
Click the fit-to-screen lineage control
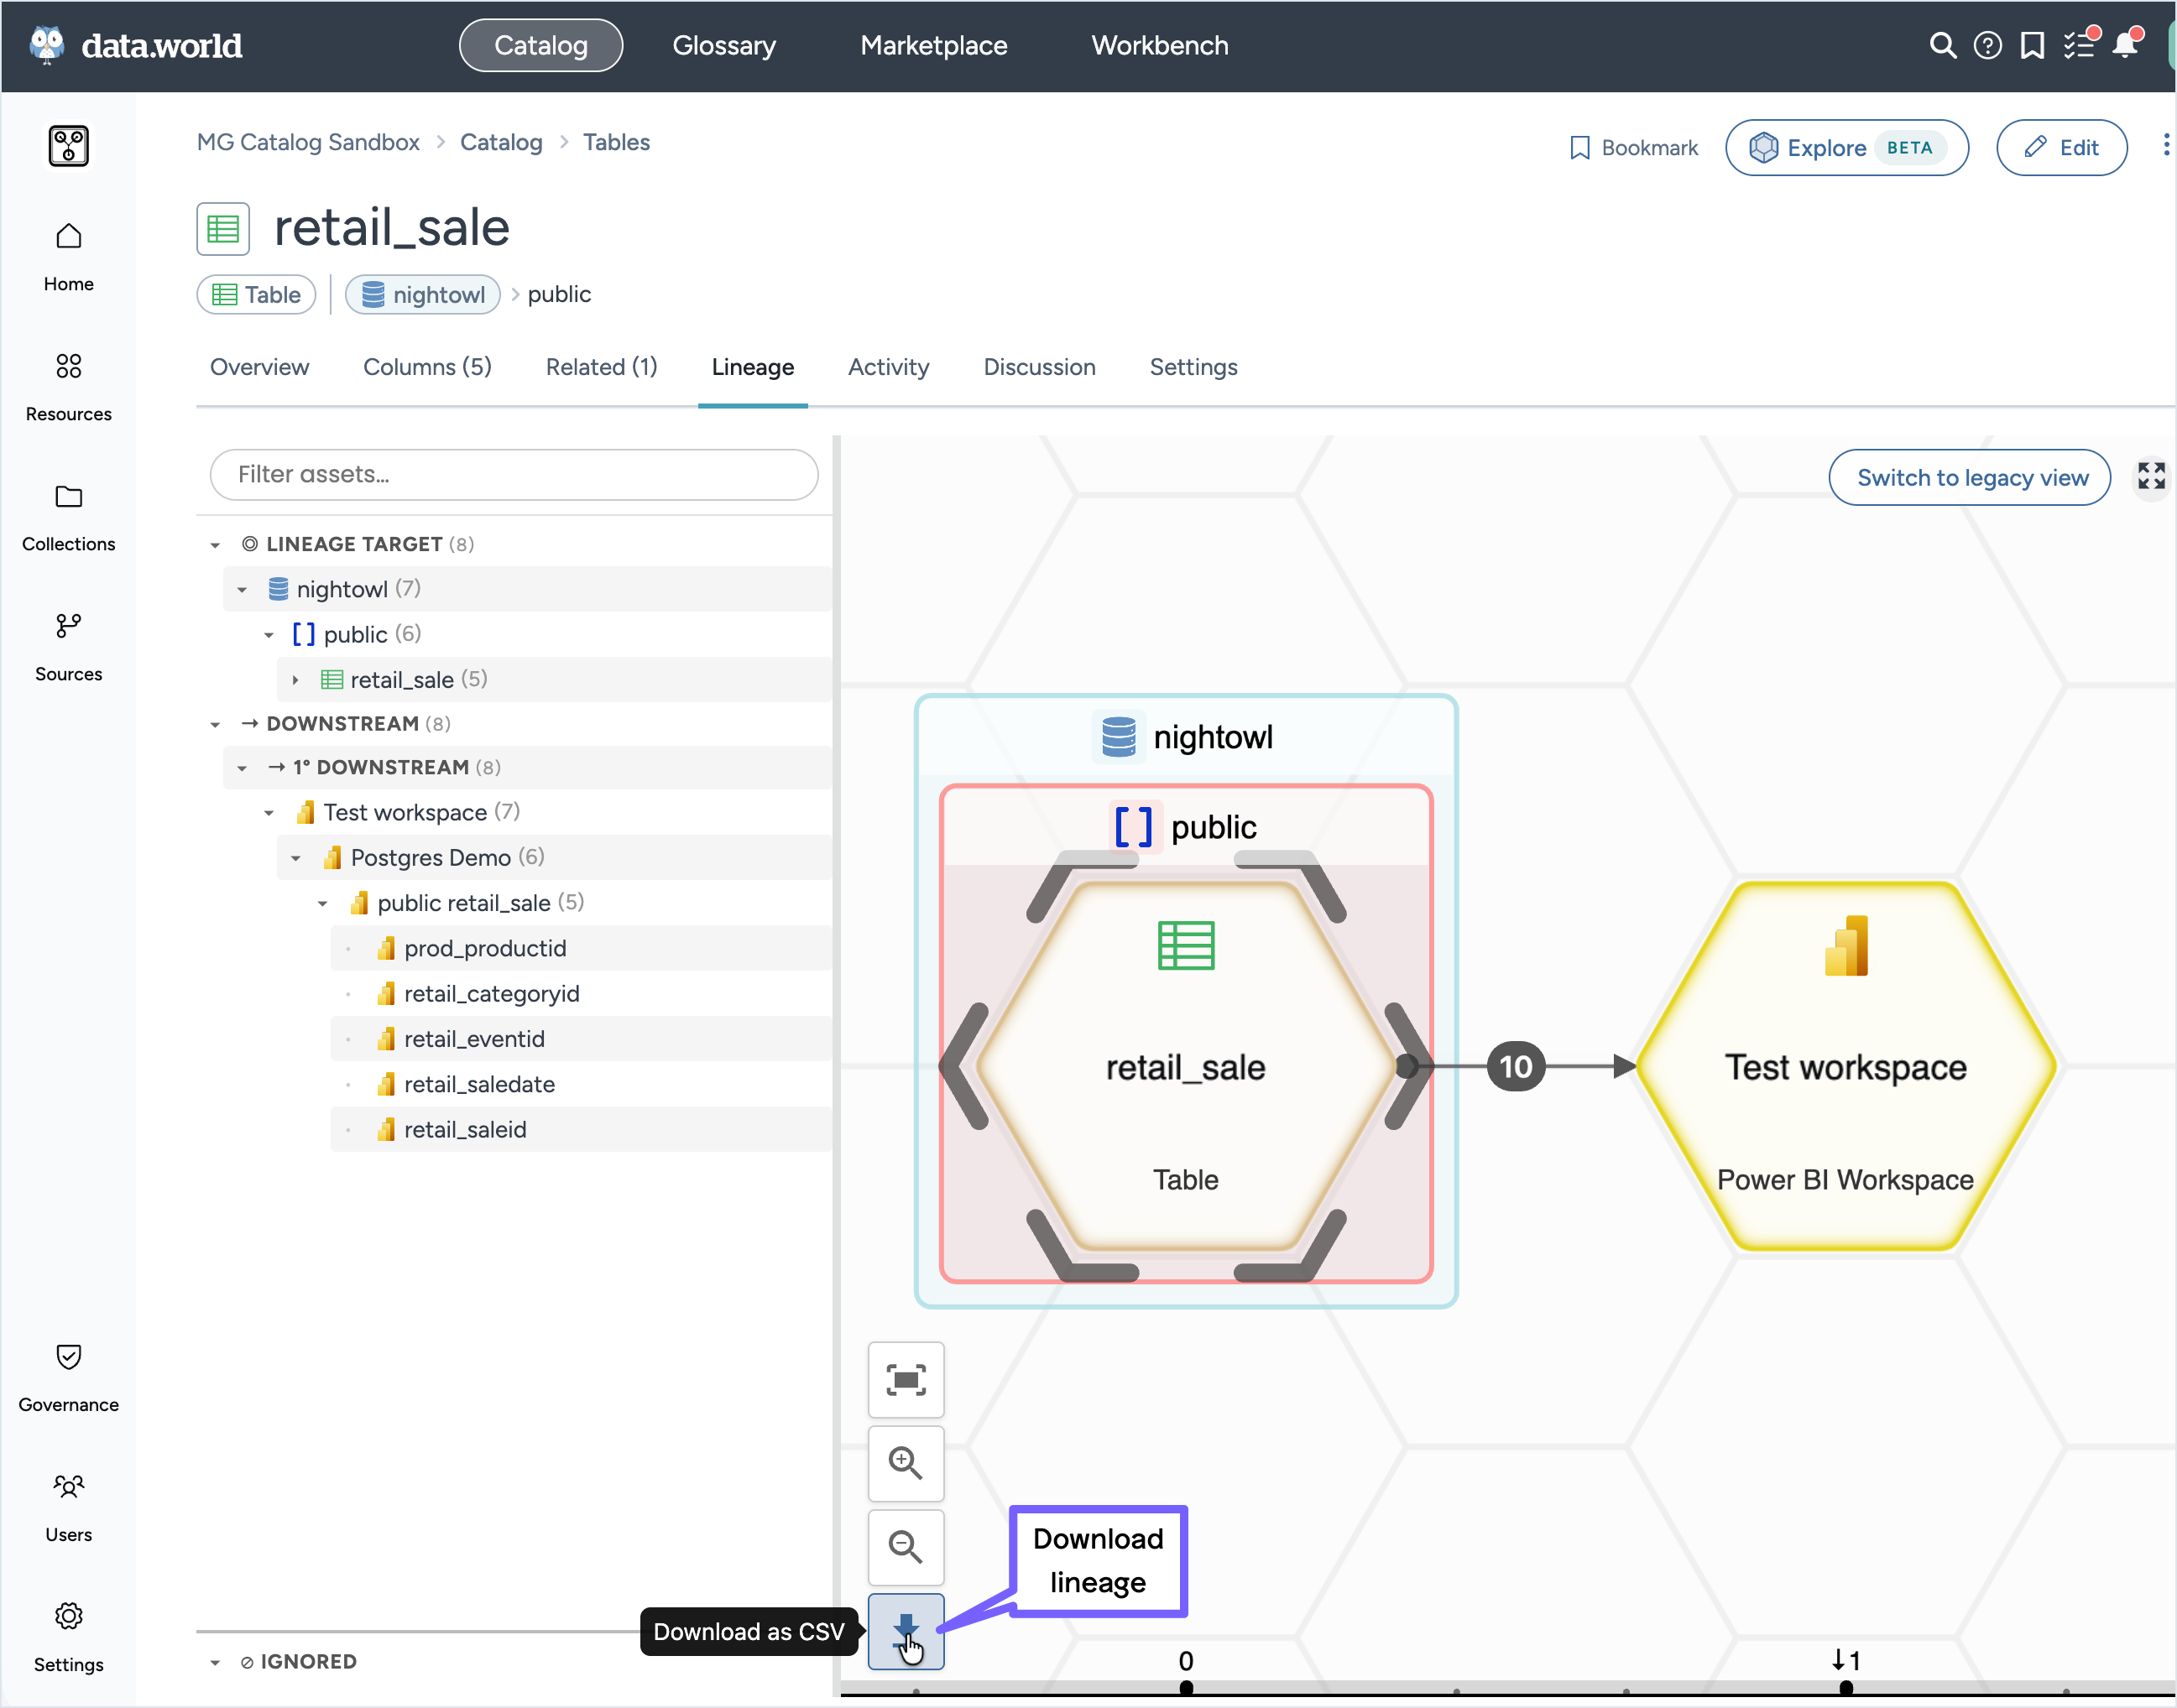pyautogui.click(x=906, y=1380)
